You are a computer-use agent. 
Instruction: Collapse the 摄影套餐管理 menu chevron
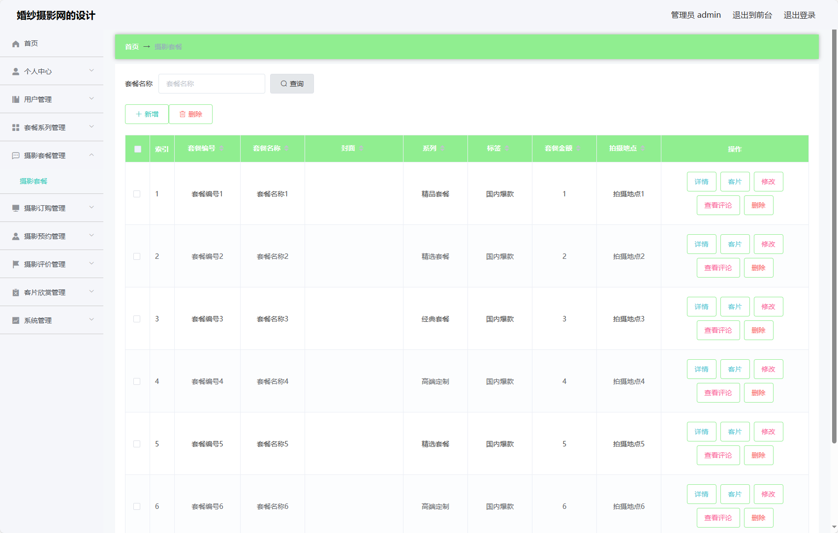92,155
